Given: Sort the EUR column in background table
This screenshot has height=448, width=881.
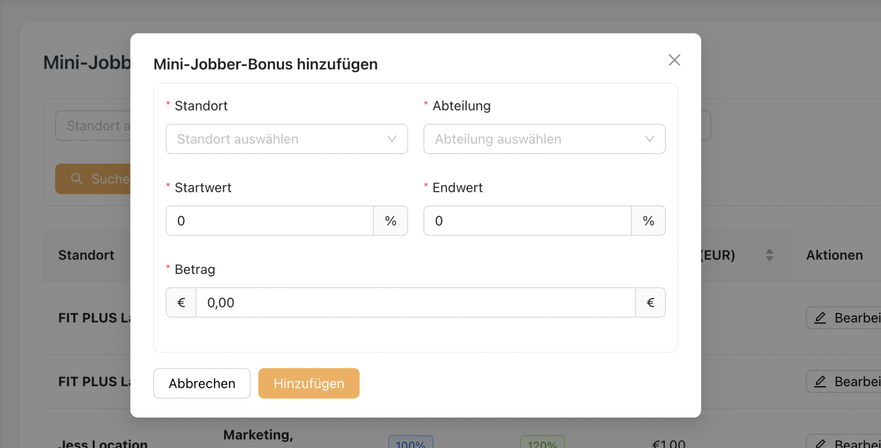Looking at the screenshot, I should [769, 255].
